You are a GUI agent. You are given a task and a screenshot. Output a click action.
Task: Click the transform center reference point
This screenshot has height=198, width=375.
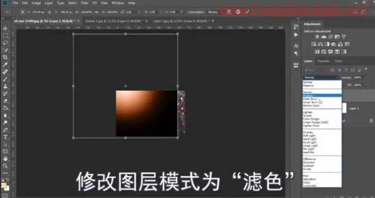pos(126,86)
